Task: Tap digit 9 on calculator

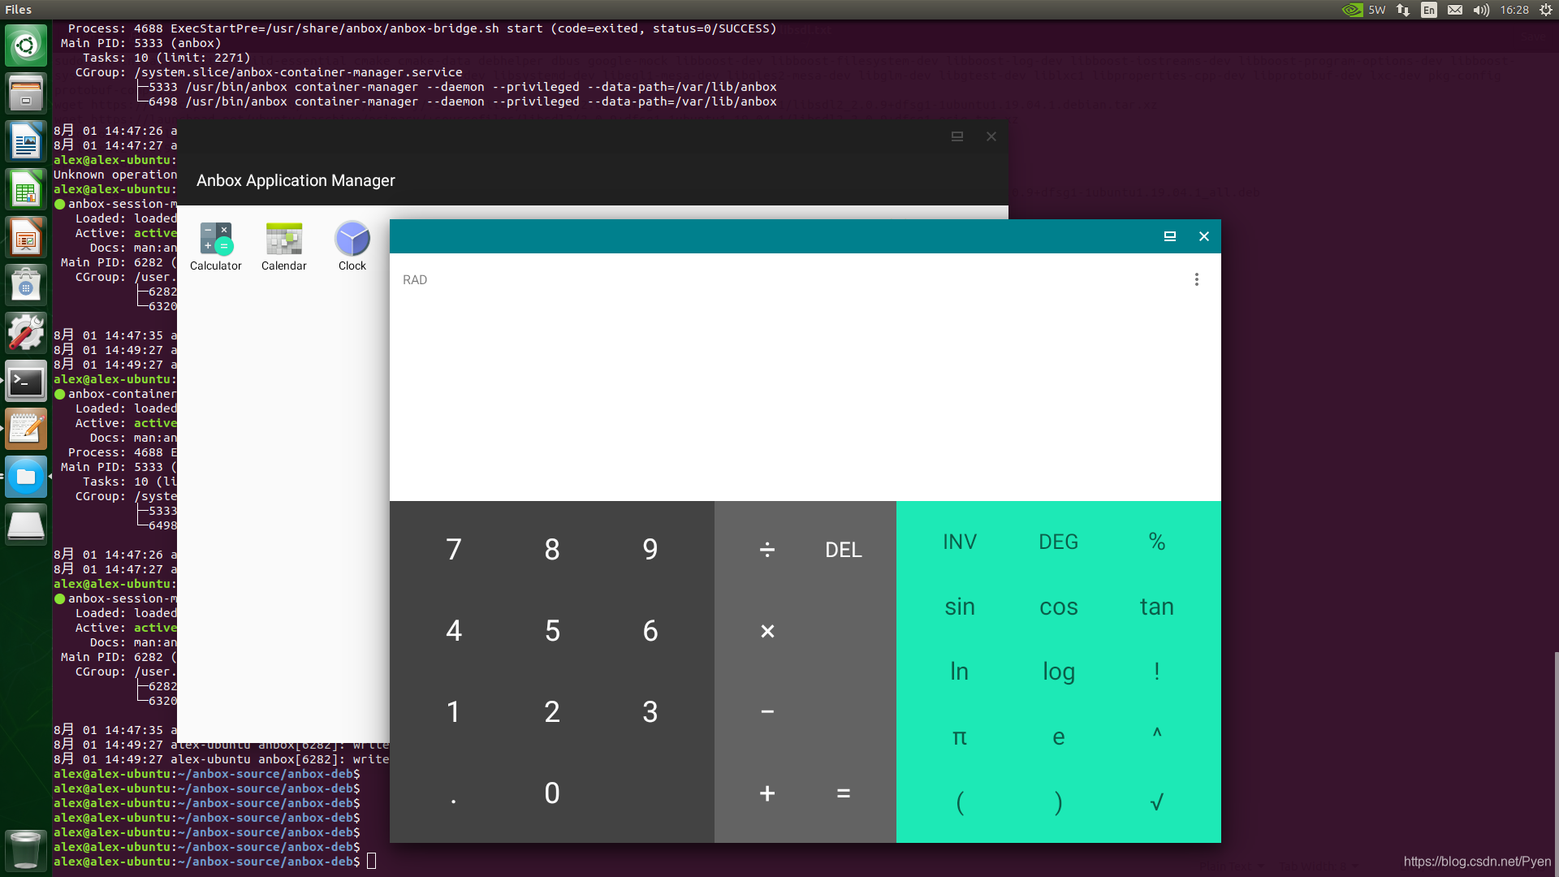Action: click(x=650, y=550)
